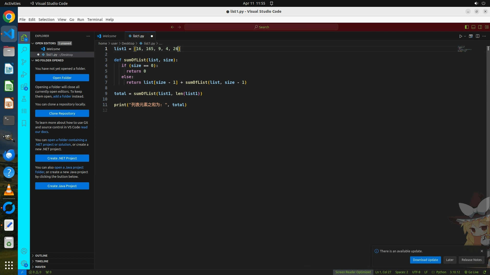Screen dimensions: 490x275
Task: Open Run and Debug view
Action: (x=24, y=74)
